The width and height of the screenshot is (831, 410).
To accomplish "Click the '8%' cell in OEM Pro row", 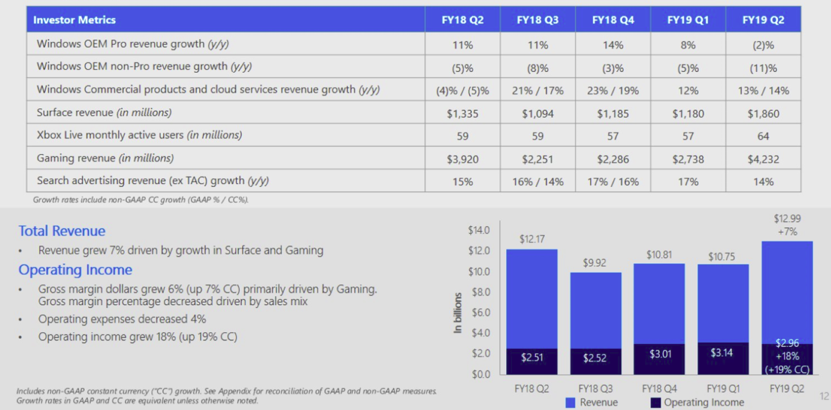I will click(x=688, y=45).
